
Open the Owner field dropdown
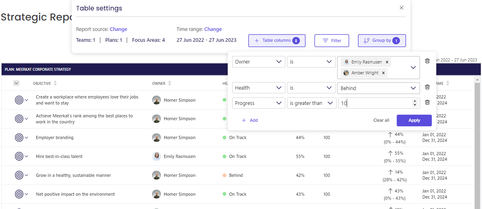pyautogui.click(x=259, y=62)
